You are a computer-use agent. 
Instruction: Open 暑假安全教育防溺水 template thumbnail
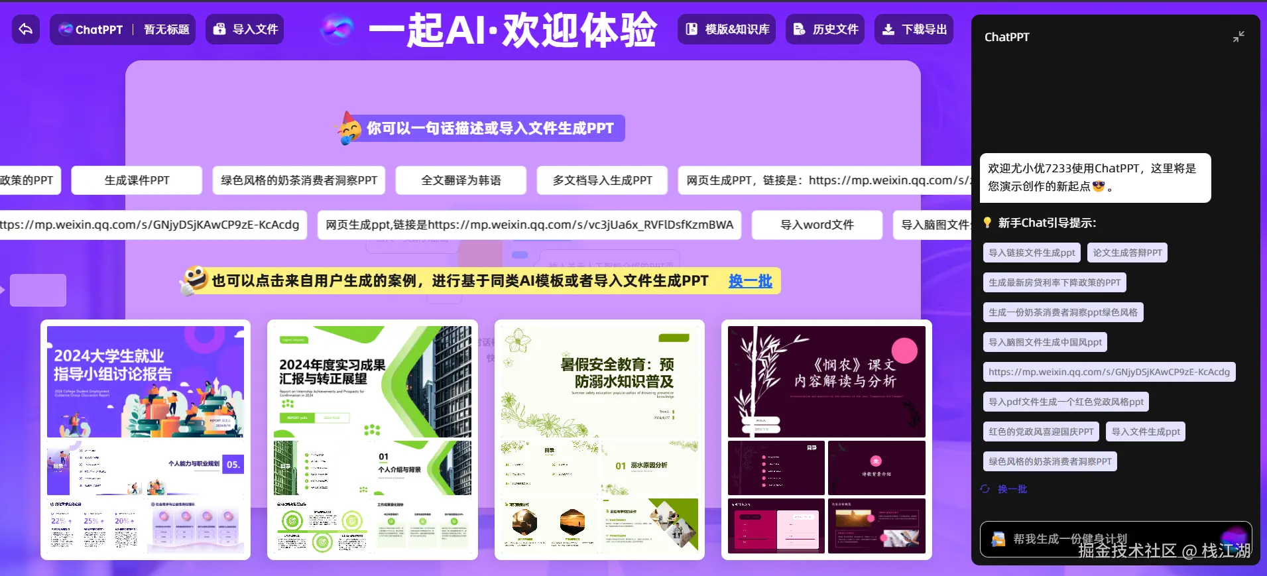tap(599, 439)
